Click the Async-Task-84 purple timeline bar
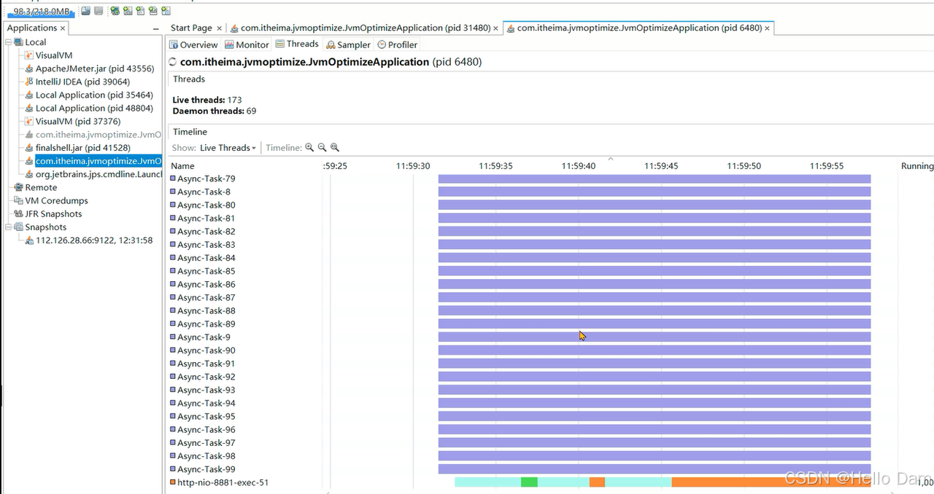934x494 pixels. 655,258
